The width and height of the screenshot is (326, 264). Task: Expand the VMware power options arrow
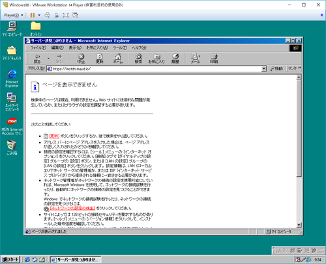tap(39, 15)
